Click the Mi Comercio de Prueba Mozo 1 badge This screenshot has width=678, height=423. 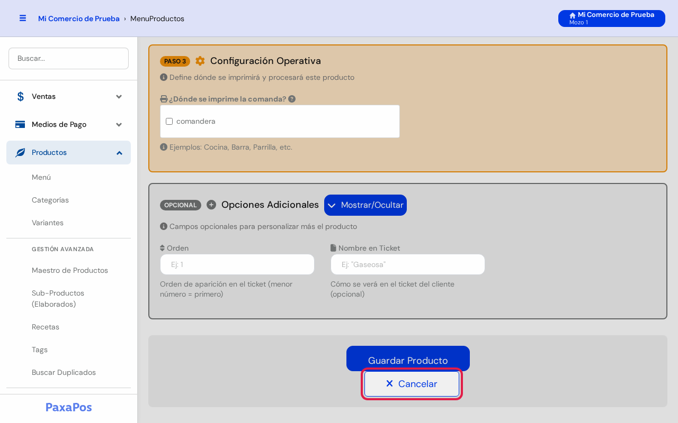612,19
